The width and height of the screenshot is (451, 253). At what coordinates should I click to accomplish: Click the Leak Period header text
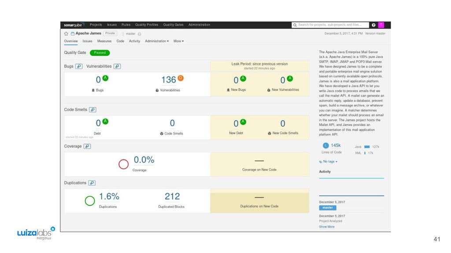coord(259,64)
